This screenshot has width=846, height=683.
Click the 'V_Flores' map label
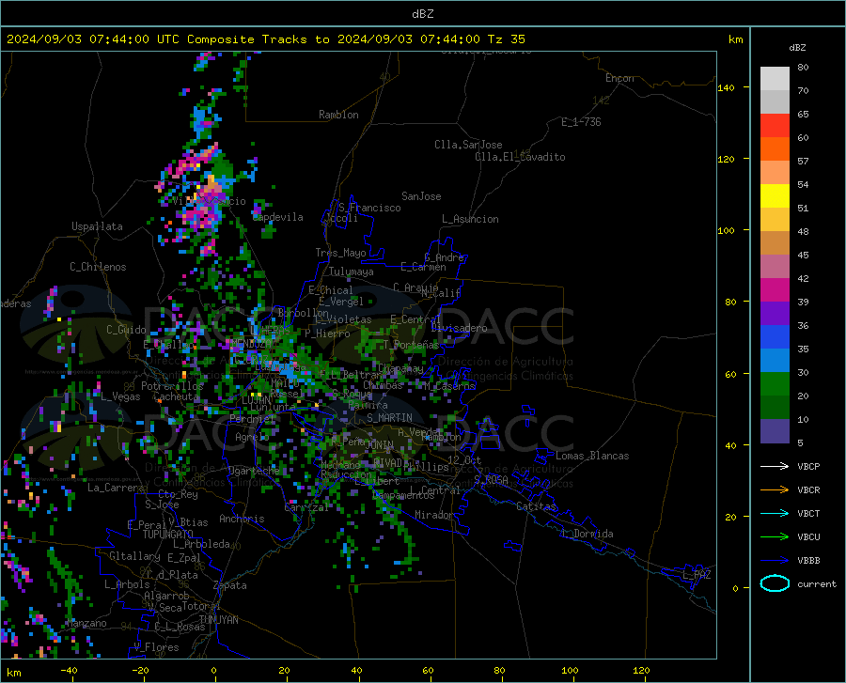click(156, 647)
